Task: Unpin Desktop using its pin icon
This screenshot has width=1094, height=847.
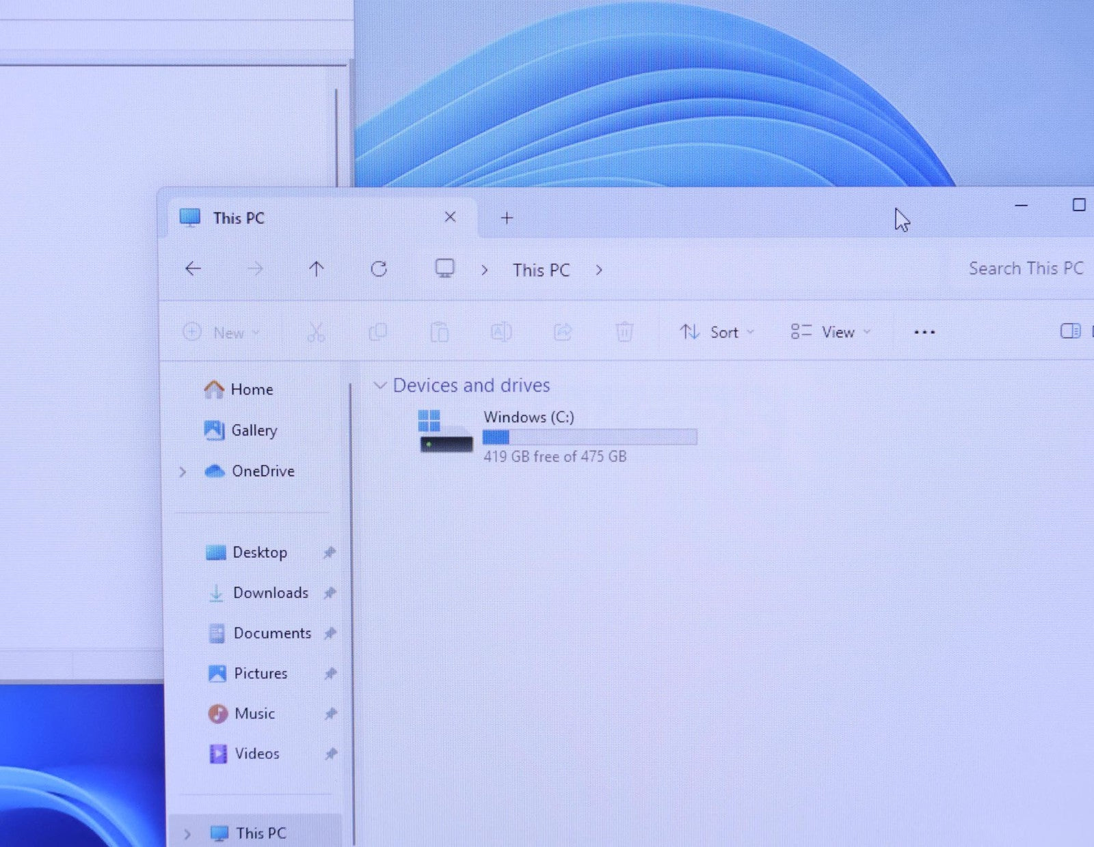Action: coord(330,552)
